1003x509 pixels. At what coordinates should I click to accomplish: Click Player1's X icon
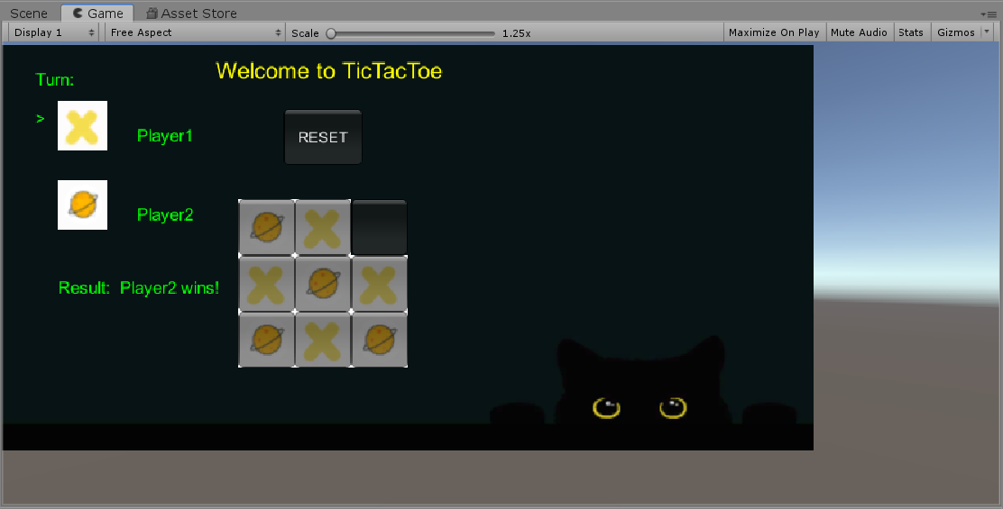click(82, 126)
